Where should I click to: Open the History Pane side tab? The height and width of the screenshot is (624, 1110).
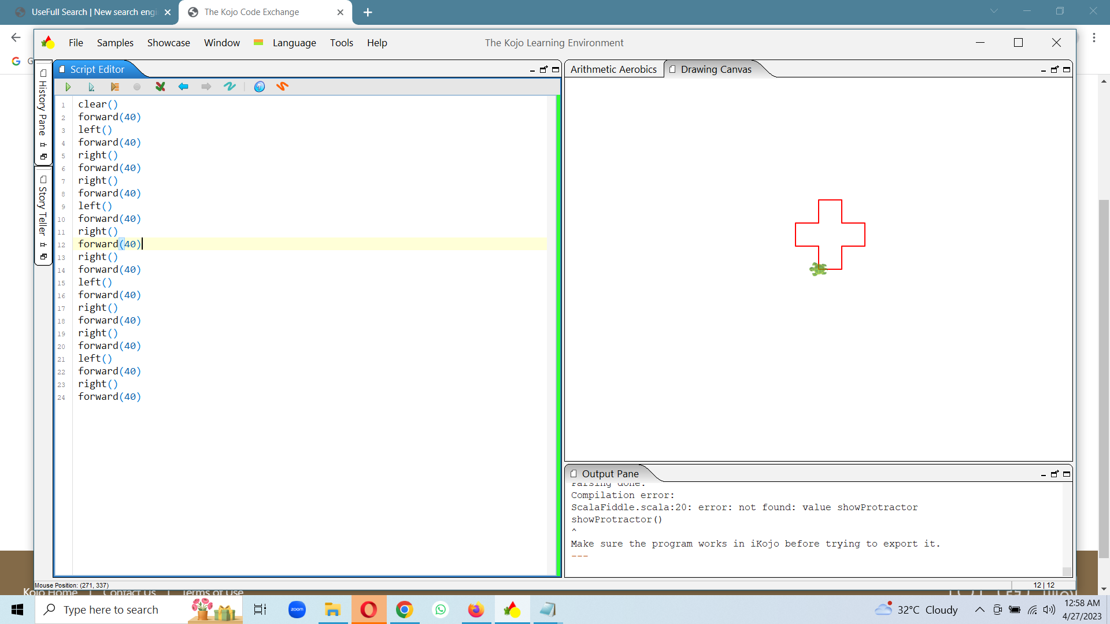pos(43,107)
